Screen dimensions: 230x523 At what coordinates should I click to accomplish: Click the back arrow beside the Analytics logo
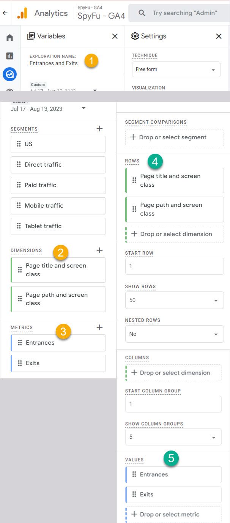coord(5,13)
